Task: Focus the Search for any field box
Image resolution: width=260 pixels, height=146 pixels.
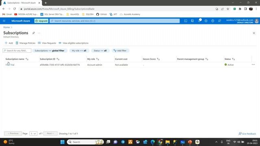Action: click(17, 50)
